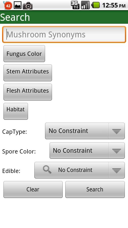Tap the magnifier icon in Edible selector
Screen dimensions: 128x228
tap(47, 170)
